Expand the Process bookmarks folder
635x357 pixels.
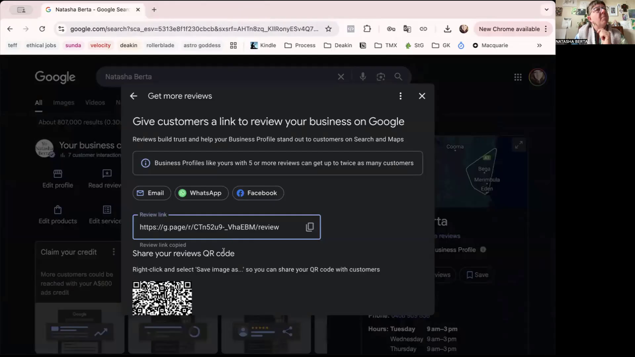tap(300, 45)
